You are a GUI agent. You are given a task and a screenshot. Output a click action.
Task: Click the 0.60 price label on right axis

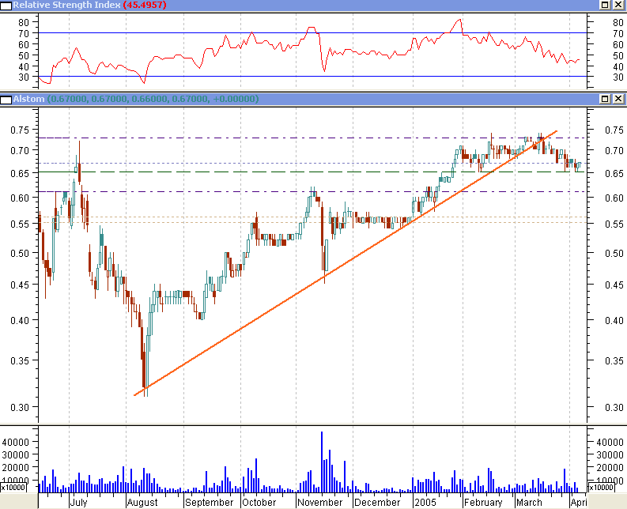click(614, 198)
